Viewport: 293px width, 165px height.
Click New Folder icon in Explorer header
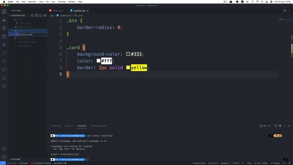click(37, 16)
